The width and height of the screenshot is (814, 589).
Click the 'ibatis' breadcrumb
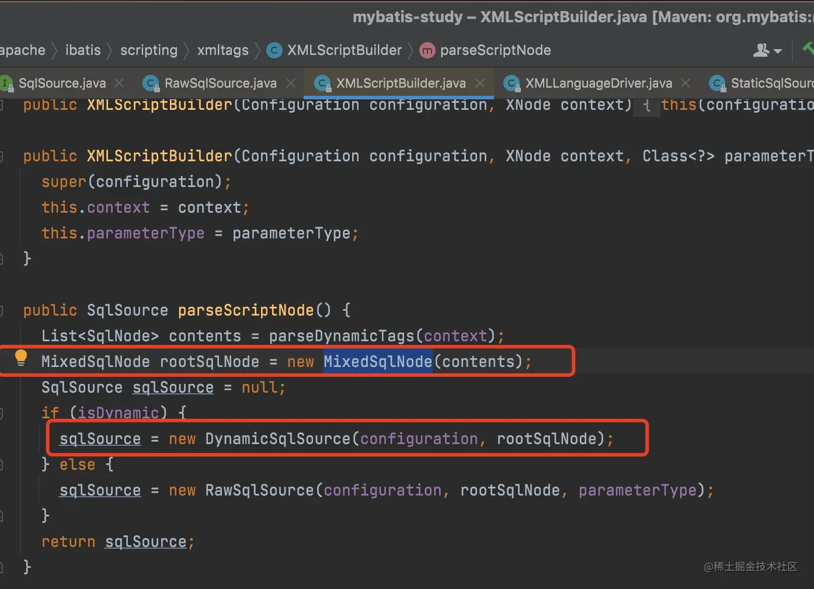pyautogui.click(x=83, y=50)
